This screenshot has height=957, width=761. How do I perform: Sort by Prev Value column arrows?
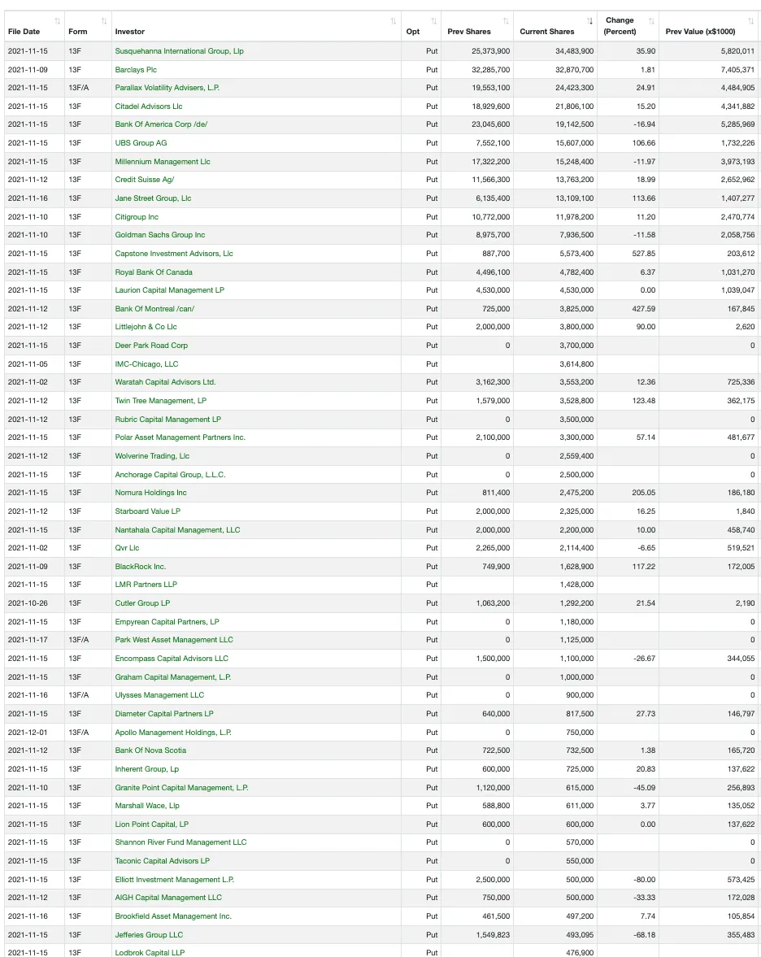[751, 21]
